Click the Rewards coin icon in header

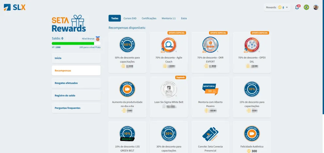pos(280,8)
